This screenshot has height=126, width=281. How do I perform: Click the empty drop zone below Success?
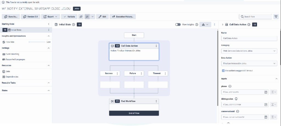click(x=110, y=85)
